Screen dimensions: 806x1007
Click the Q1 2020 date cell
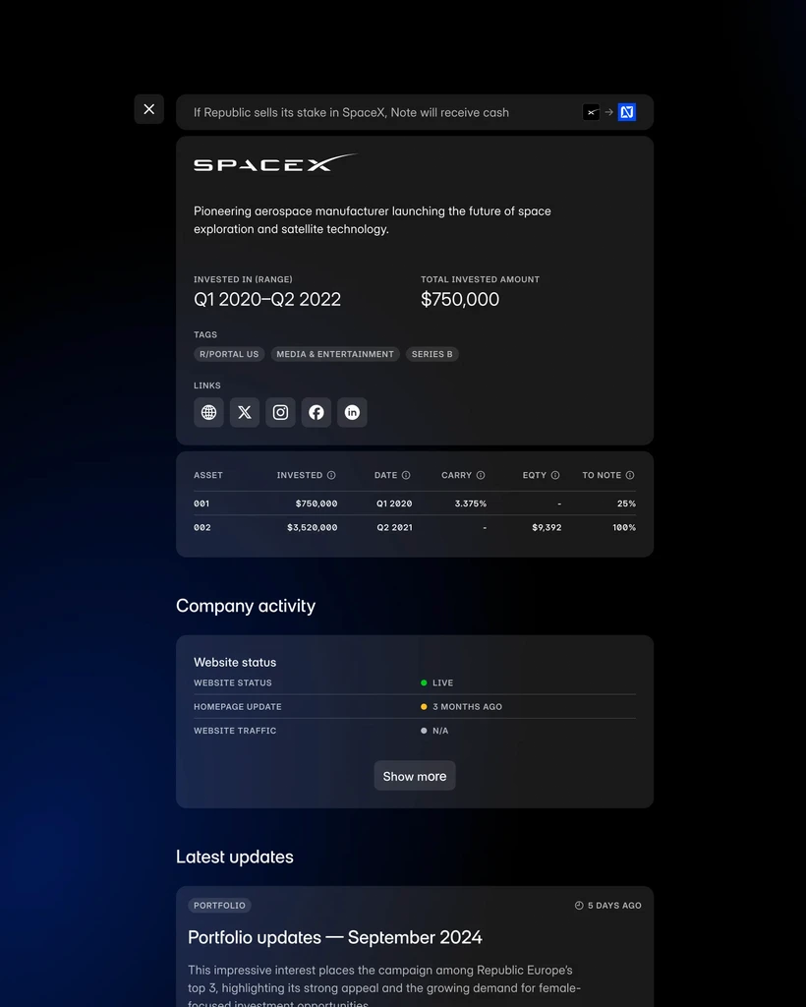[394, 503]
